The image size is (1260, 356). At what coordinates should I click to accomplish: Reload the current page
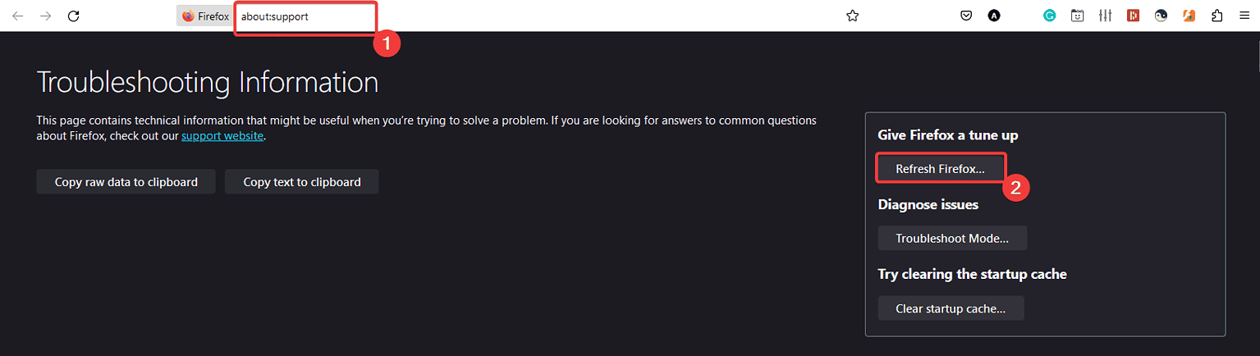click(74, 16)
